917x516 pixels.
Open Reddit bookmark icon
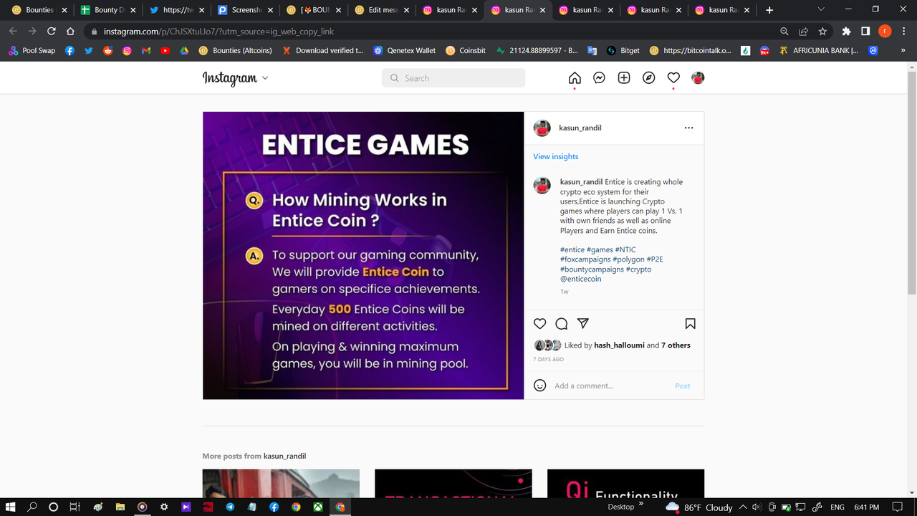pos(108,51)
